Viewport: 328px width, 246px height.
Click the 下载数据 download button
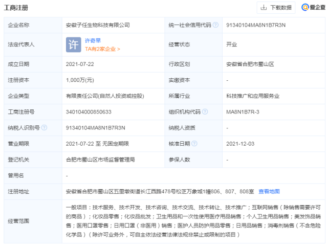pos(276,8)
